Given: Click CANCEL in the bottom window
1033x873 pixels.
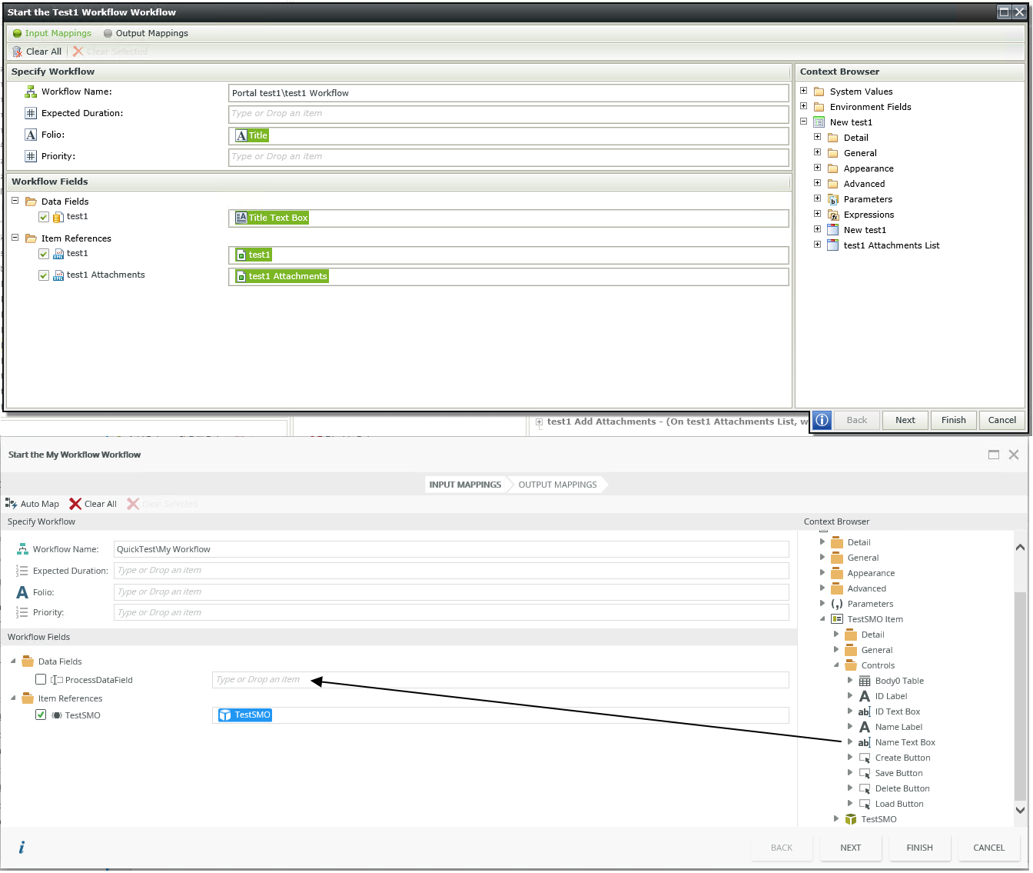Looking at the screenshot, I should click(989, 848).
